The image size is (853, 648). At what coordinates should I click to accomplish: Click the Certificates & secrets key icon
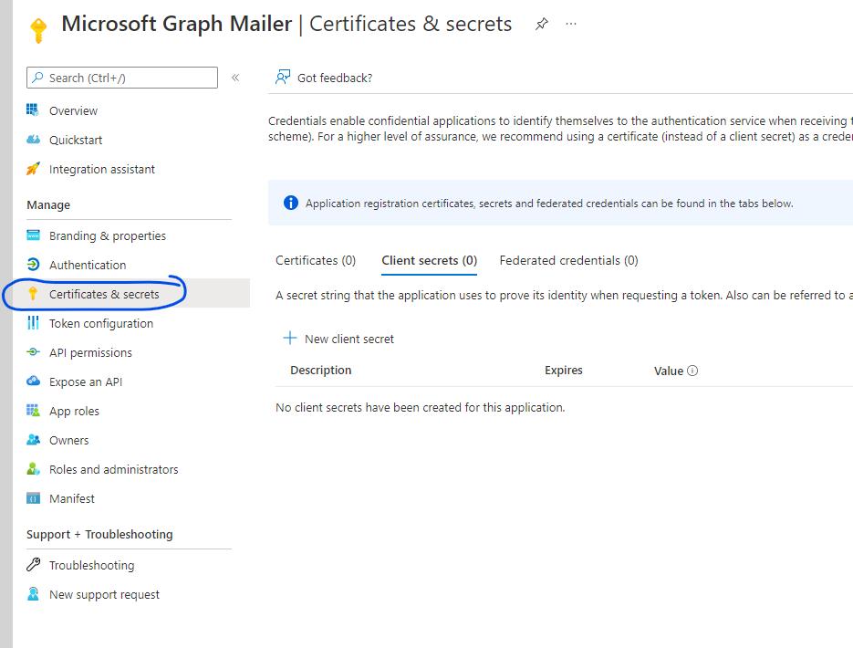(33, 294)
